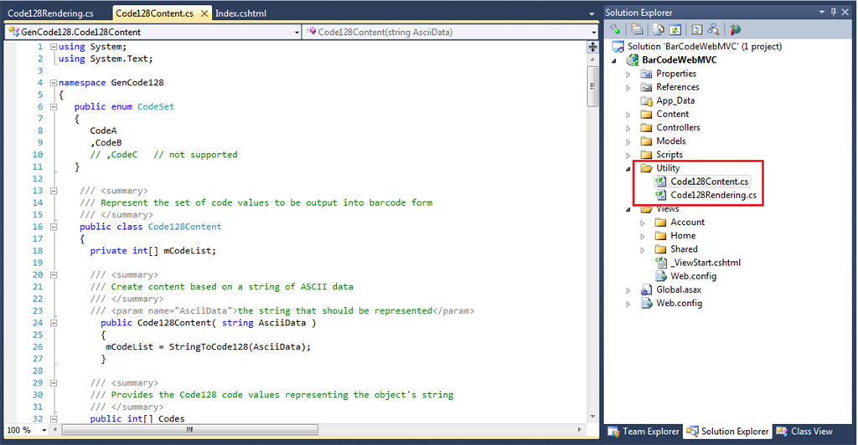Expand the Models folder arrow
Image resolution: width=858 pixels, height=445 pixels.
click(628, 142)
